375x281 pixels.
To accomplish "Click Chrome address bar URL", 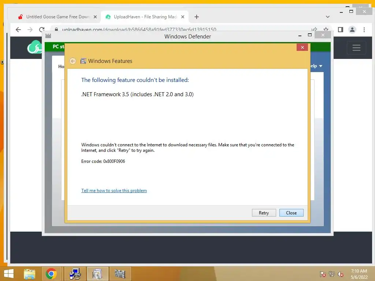I will pyautogui.click(x=139, y=30).
